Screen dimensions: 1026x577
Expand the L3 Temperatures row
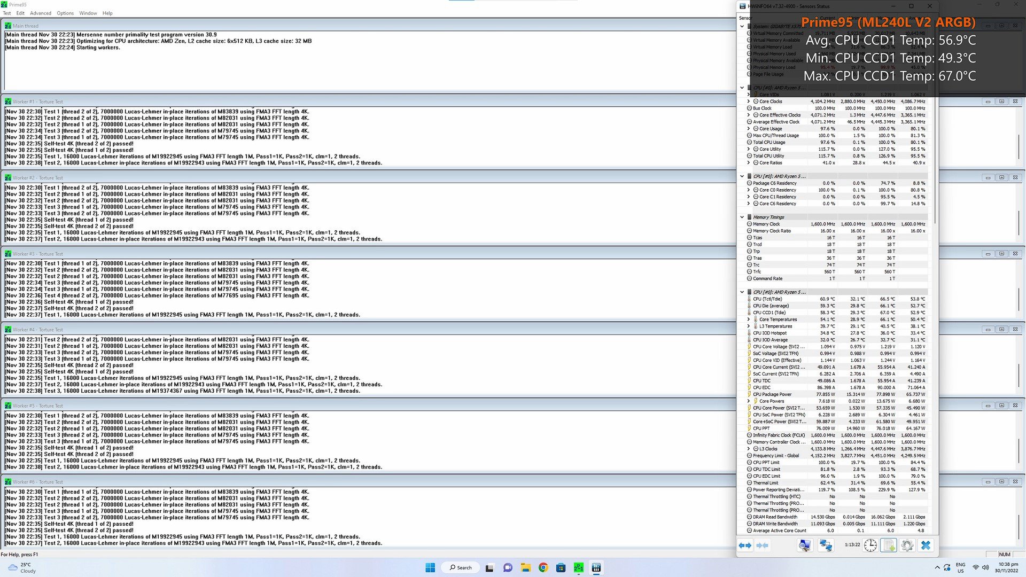[x=749, y=326]
